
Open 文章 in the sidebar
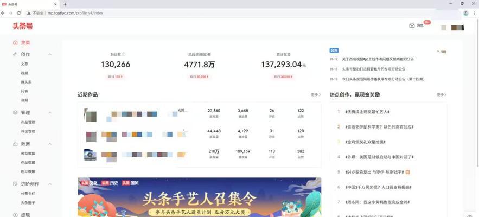(x=24, y=64)
